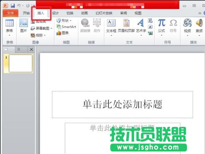
Task: Close the slide thumbnail pane
Action: point(31,50)
